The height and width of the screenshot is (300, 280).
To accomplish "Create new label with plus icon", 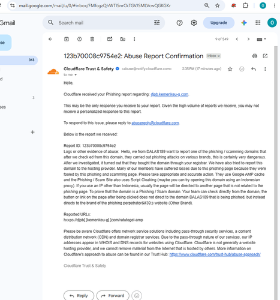I will coord(32,132).
